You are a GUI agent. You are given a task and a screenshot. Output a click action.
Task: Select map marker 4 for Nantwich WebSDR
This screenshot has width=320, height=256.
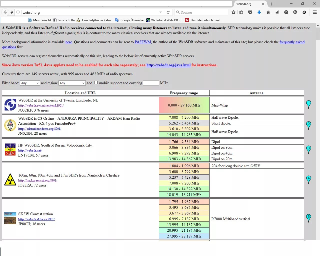click(x=309, y=180)
